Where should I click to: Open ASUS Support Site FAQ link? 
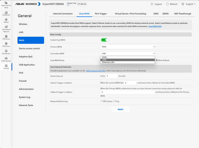tap(96, 71)
